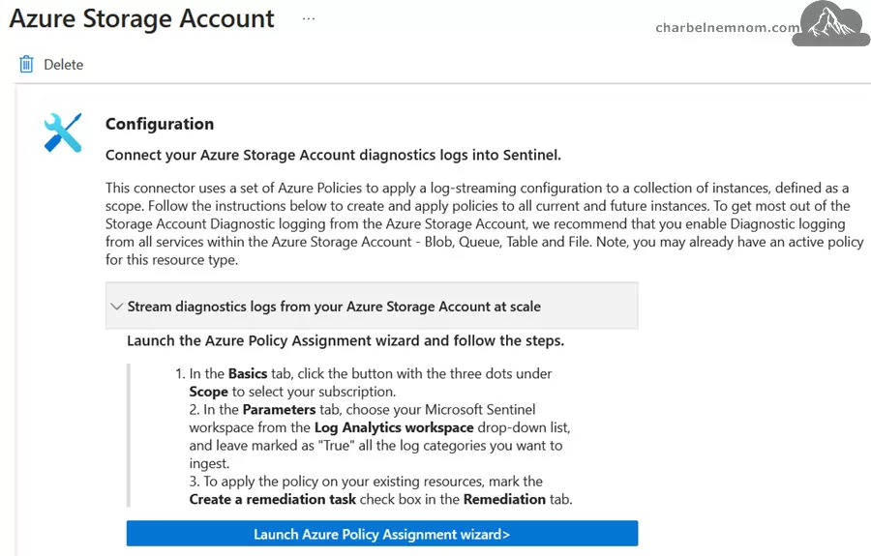Click the Azure Storage Account page title
Screen dimensions: 871x556
(x=142, y=19)
